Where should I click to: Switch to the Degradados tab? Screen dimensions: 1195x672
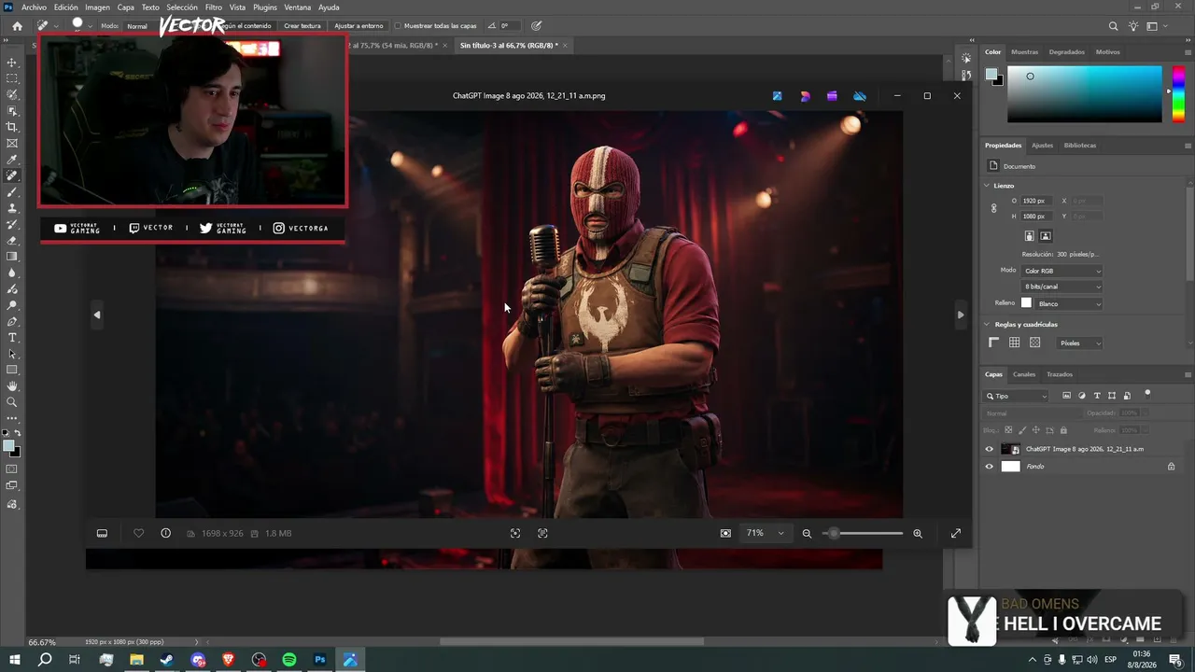(x=1066, y=52)
